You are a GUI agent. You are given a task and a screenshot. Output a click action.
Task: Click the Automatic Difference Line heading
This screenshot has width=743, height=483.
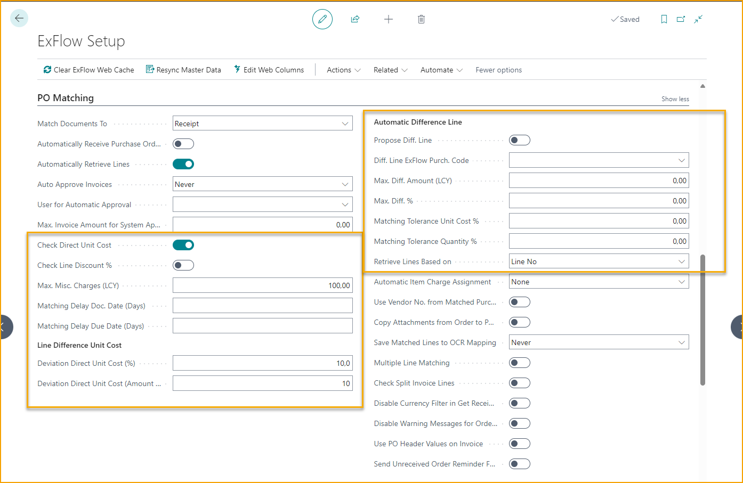click(x=418, y=122)
